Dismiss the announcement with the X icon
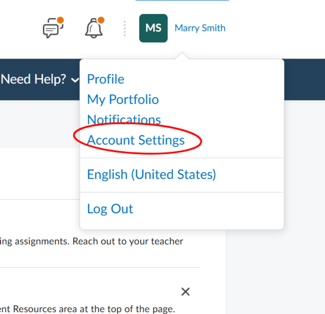The width and height of the screenshot is (325, 314). (185, 292)
